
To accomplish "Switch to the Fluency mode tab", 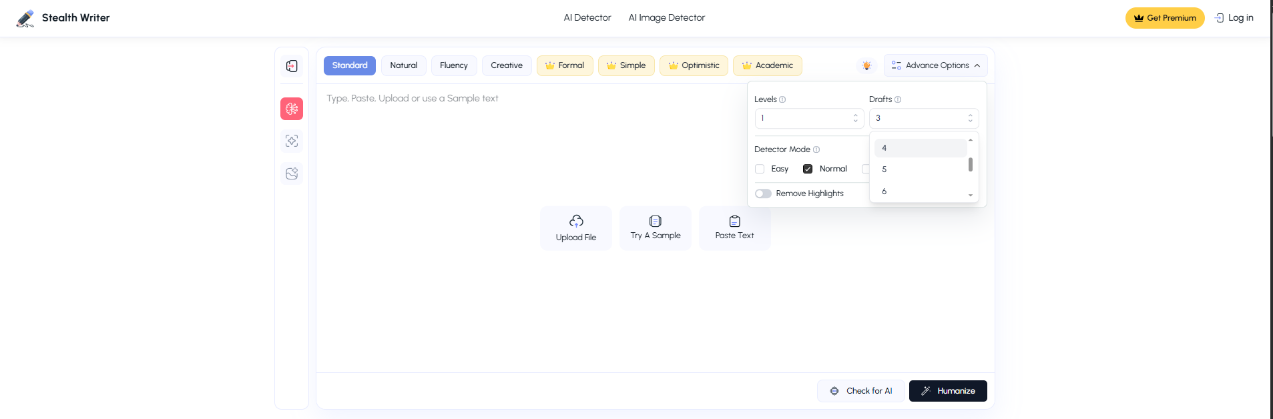I will tap(454, 65).
